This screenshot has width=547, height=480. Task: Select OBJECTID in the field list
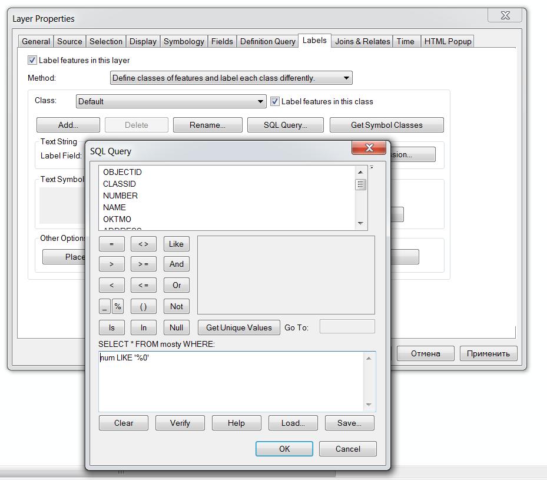(x=122, y=172)
